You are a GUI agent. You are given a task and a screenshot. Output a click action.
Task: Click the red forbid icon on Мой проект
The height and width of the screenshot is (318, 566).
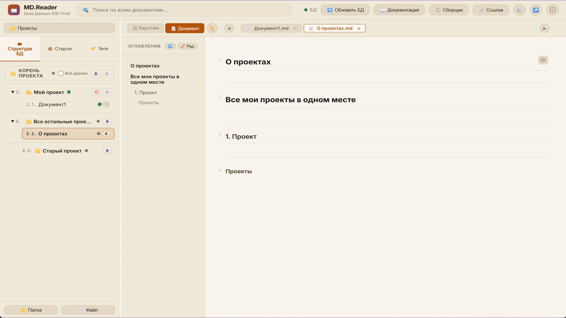[97, 92]
